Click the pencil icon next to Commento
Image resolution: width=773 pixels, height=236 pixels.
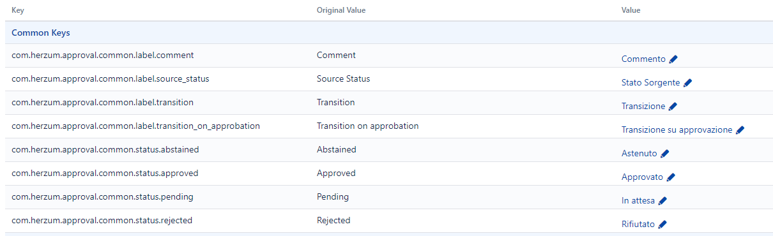point(673,59)
